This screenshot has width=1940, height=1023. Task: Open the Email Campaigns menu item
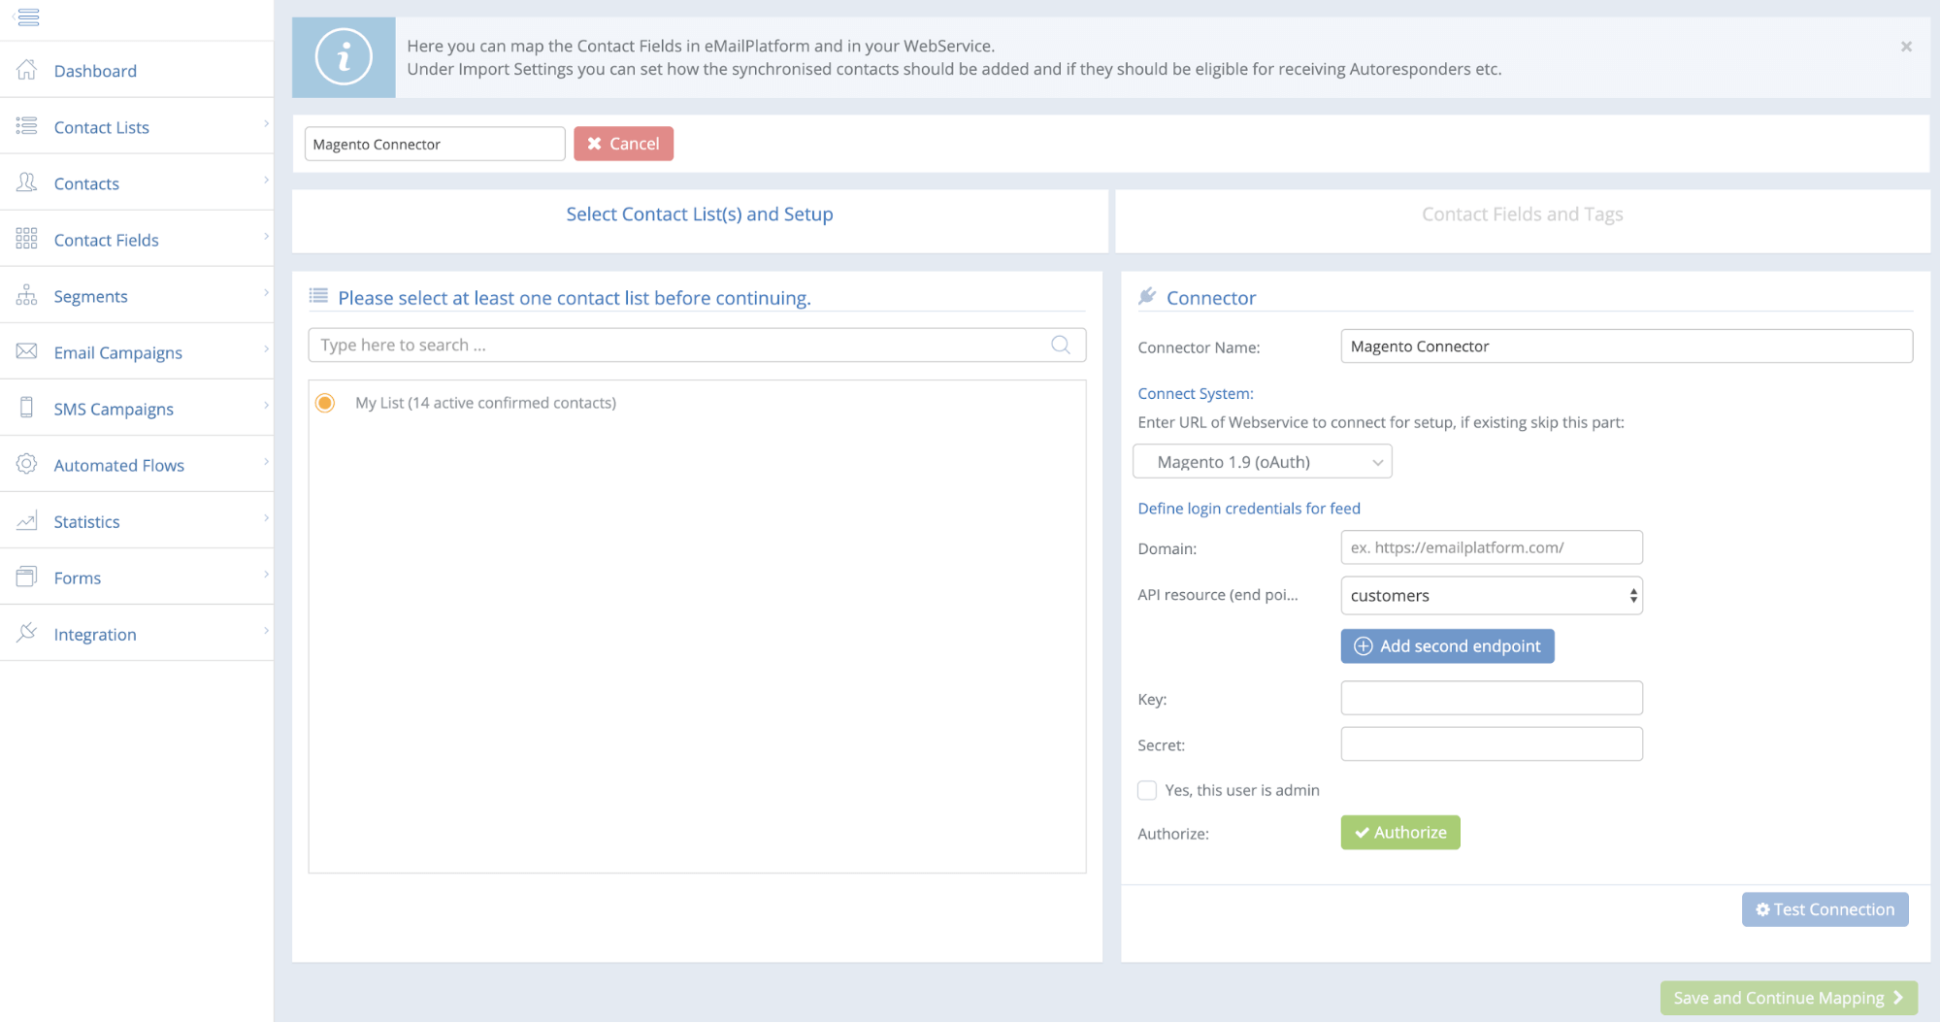pos(137,351)
